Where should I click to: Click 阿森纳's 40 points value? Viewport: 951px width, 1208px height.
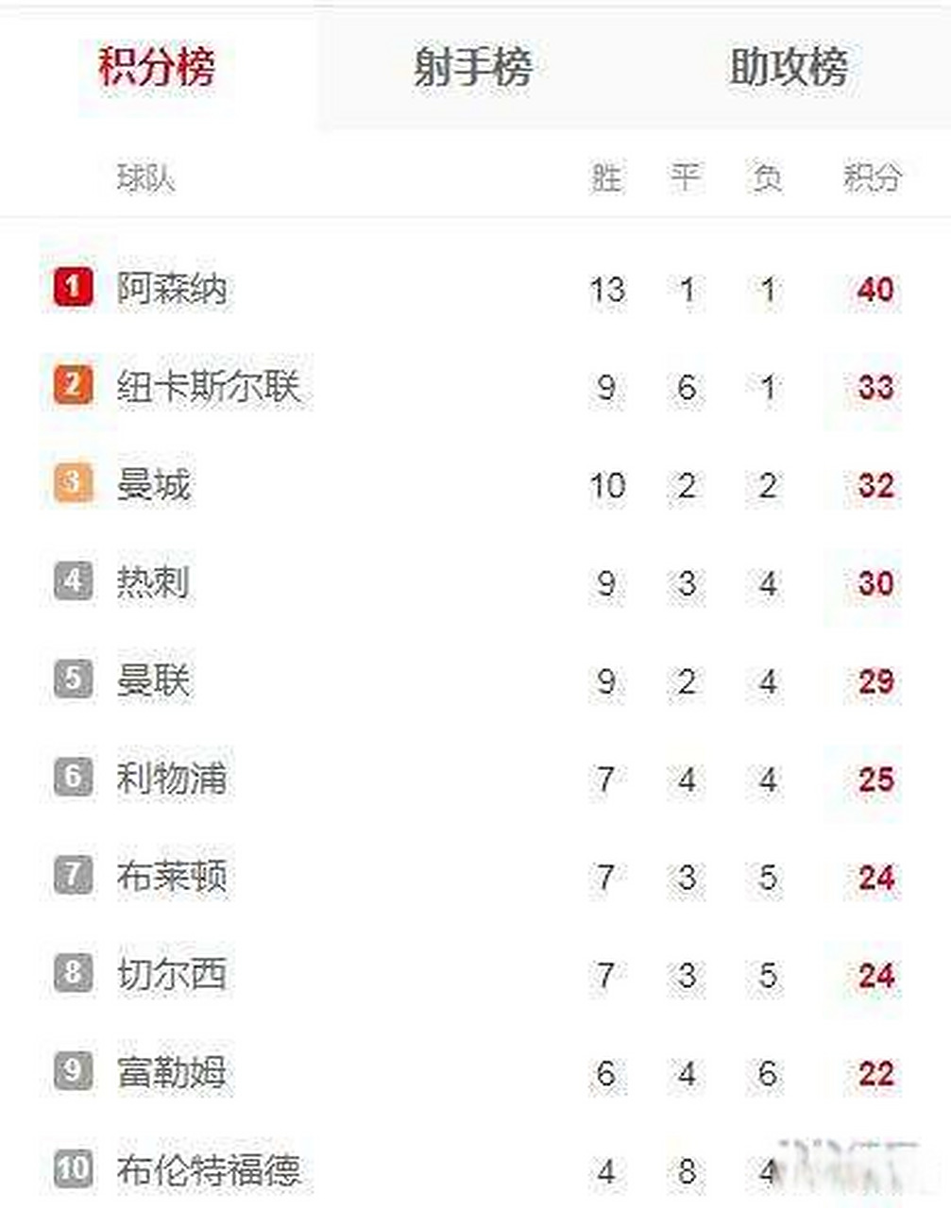click(x=875, y=289)
